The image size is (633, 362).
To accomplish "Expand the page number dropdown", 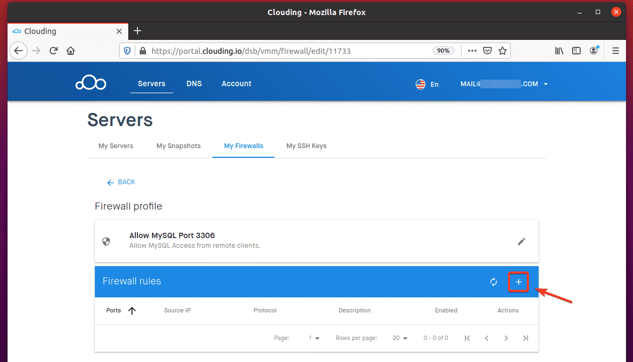I will [x=314, y=338].
